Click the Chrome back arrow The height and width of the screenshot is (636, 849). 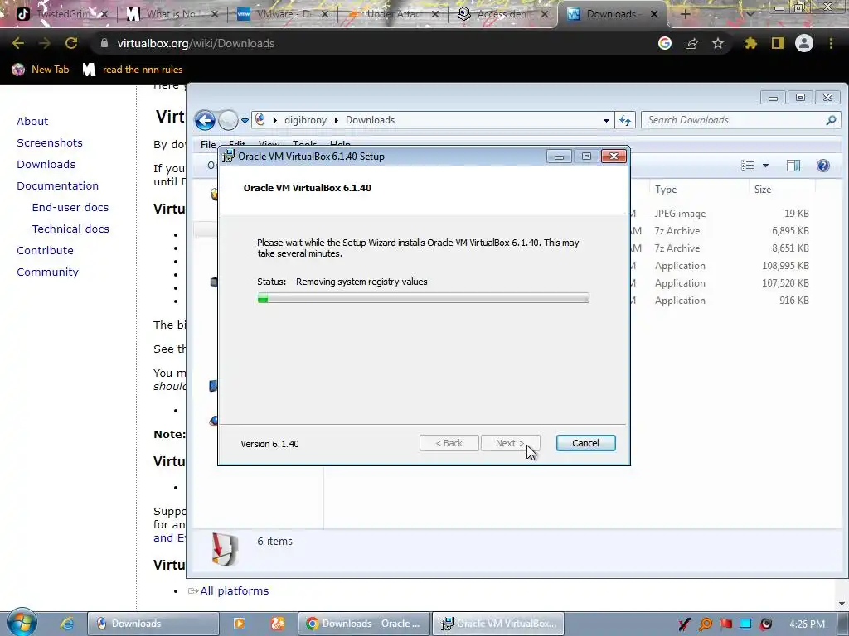click(18, 43)
